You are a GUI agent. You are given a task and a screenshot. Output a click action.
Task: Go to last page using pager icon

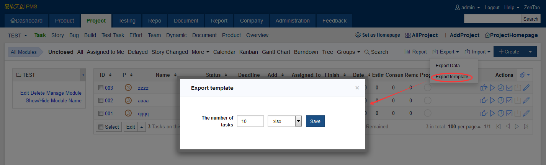(526, 126)
